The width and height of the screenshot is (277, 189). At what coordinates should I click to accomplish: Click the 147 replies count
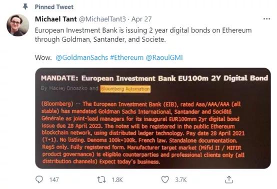pyautogui.click(x=54, y=180)
